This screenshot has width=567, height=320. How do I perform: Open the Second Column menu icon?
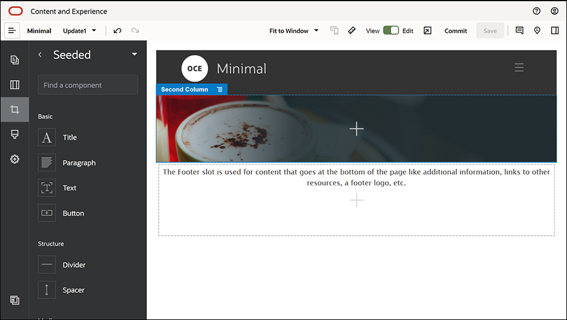tap(220, 89)
